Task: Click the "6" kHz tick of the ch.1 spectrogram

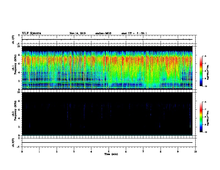Action: point(19,64)
